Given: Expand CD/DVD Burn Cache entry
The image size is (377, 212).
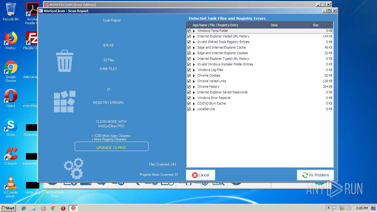Looking at the screenshot, I should pos(194,104).
